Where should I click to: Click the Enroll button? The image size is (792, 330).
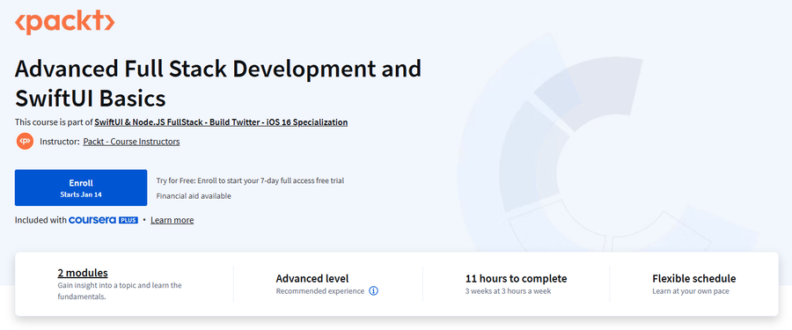81,187
